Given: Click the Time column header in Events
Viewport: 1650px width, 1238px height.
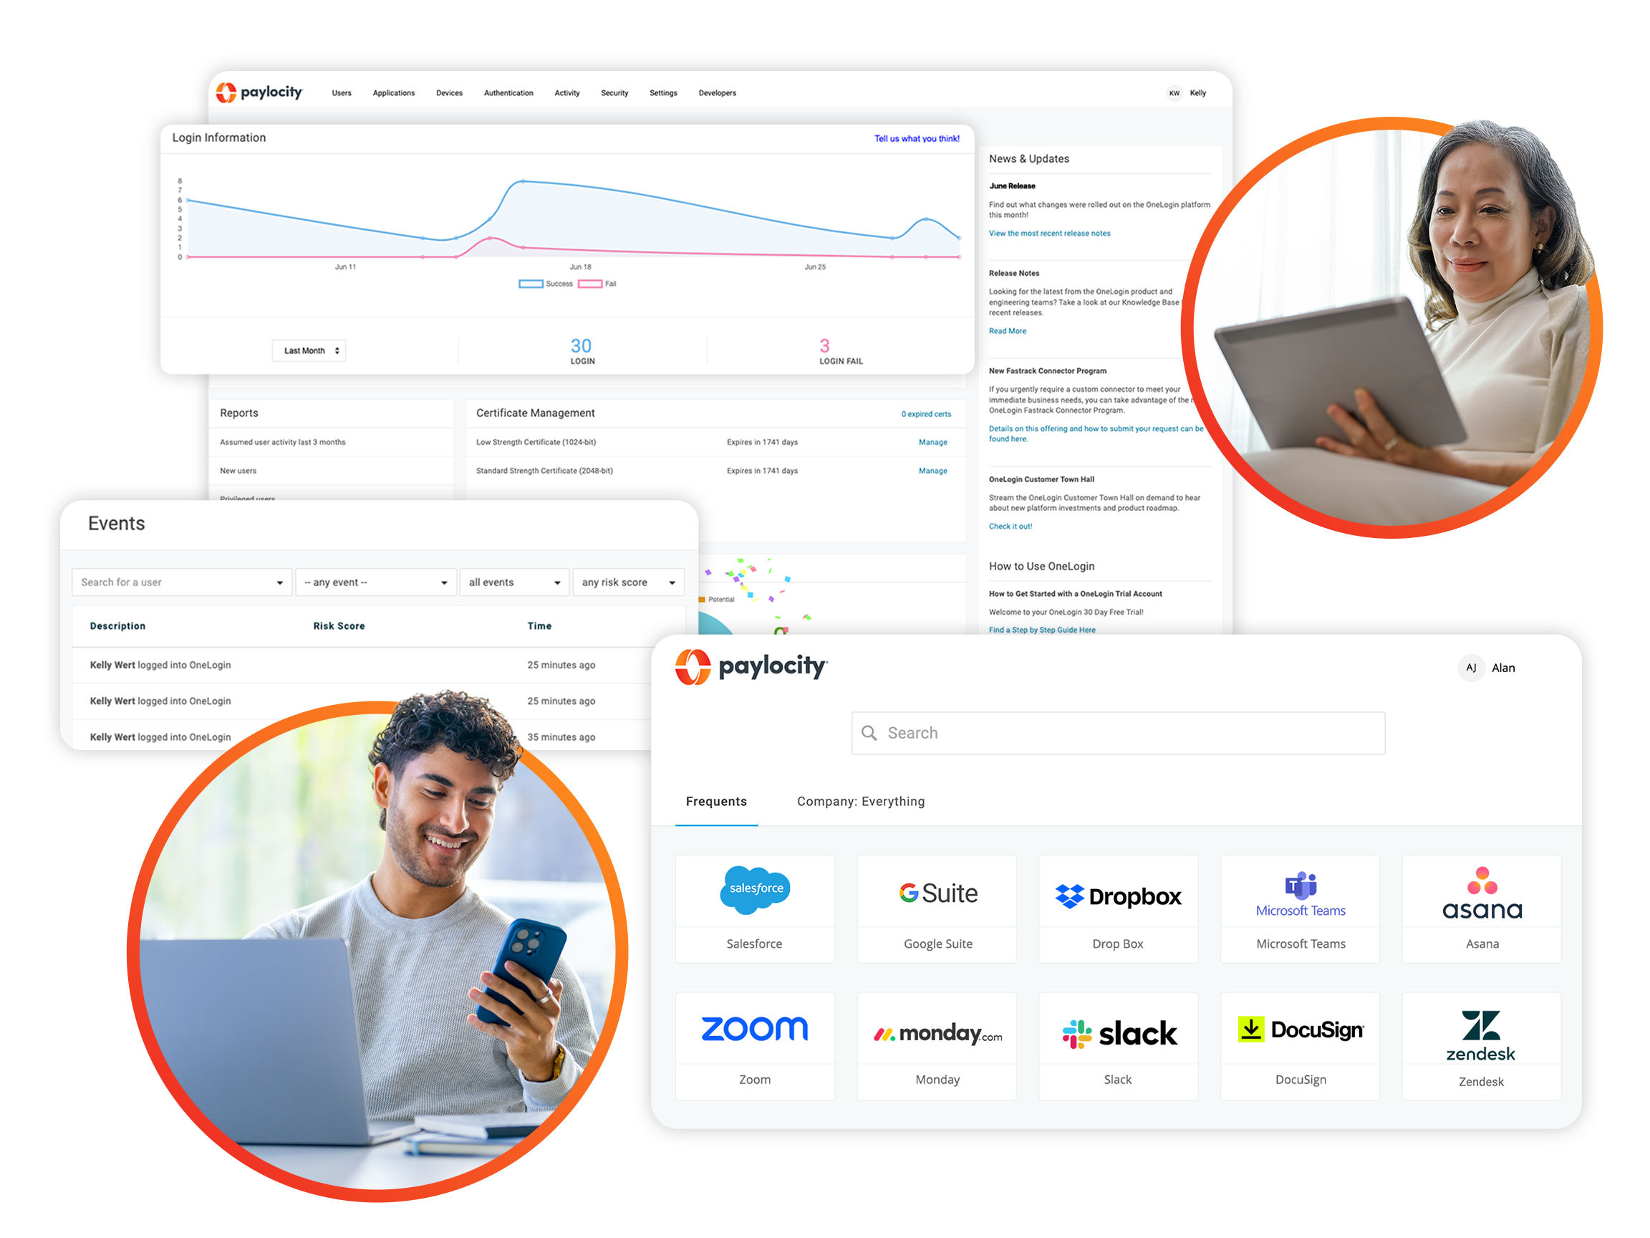Looking at the screenshot, I should pyautogui.click(x=539, y=626).
